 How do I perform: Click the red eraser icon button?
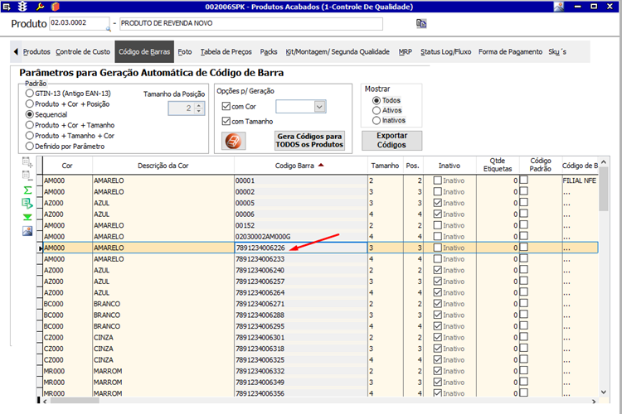pos(234,141)
